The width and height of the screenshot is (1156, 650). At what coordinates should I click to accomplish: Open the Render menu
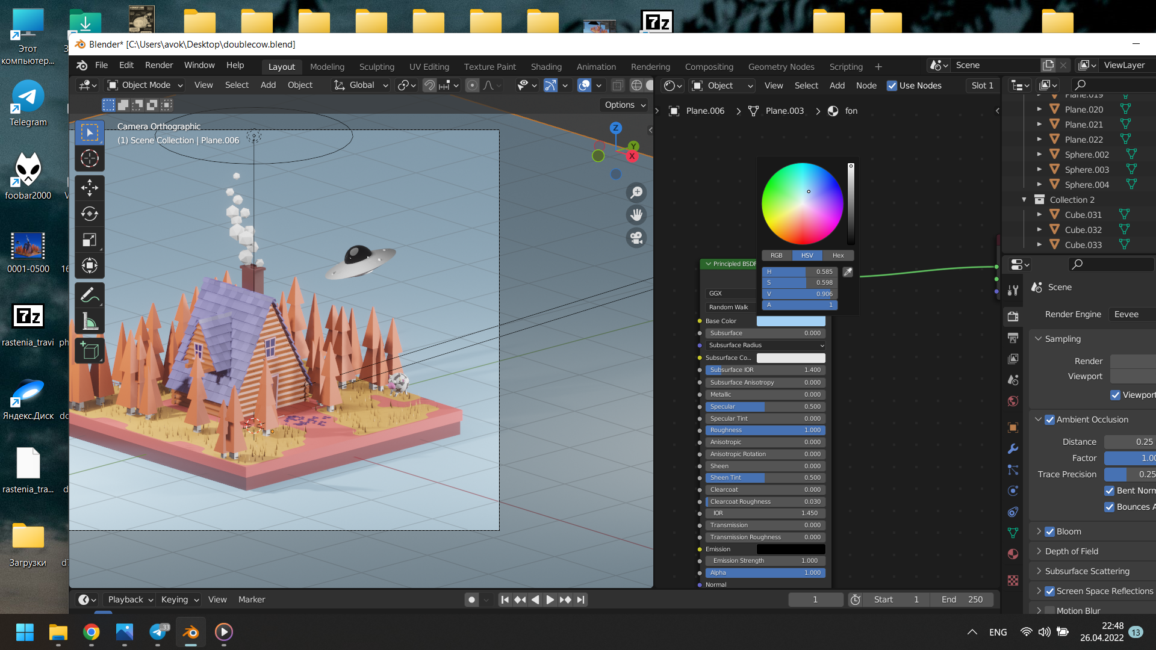click(x=158, y=65)
